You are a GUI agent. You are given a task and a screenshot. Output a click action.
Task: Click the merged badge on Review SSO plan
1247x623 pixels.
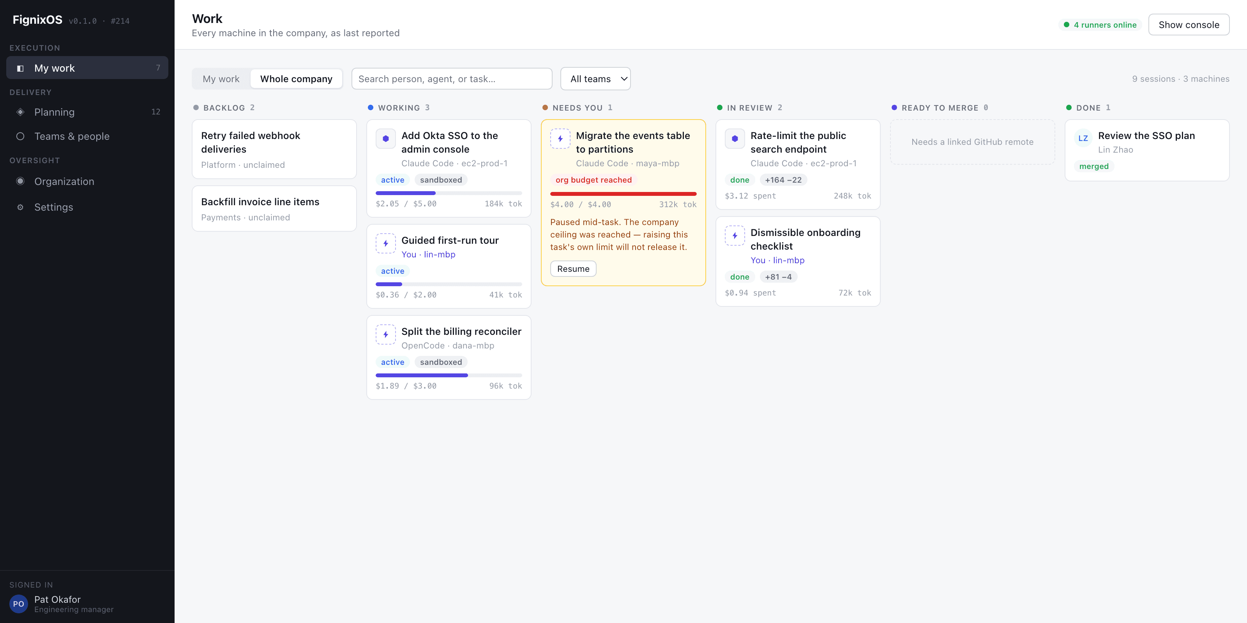pos(1093,166)
